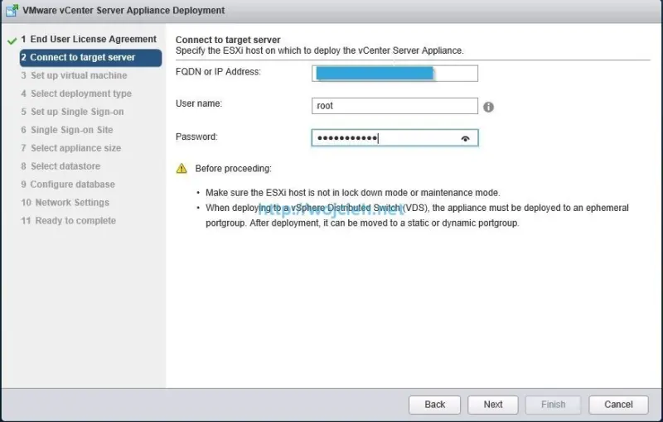
Task: Click the Back button
Action: (x=434, y=405)
